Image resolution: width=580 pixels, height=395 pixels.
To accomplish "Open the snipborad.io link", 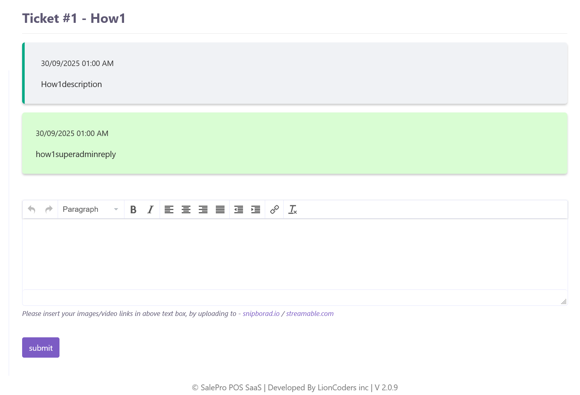I will coord(261,313).
